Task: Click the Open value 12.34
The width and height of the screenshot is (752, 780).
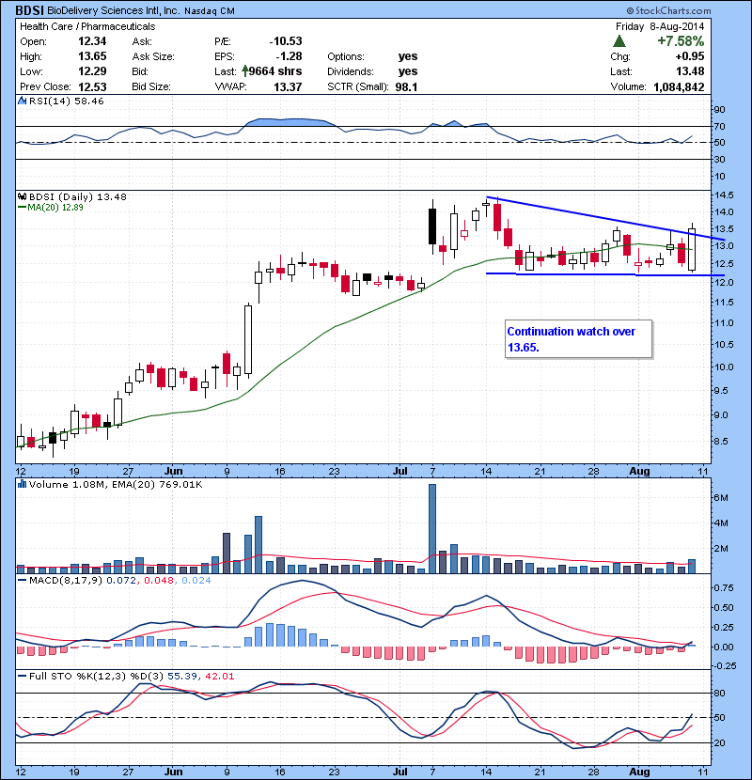Action: pyautogui.click(x=92, y=41)
